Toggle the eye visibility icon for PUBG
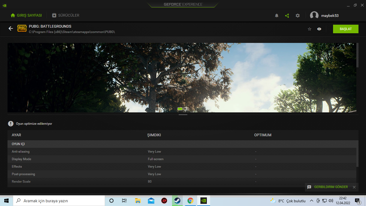 point(319,29)
